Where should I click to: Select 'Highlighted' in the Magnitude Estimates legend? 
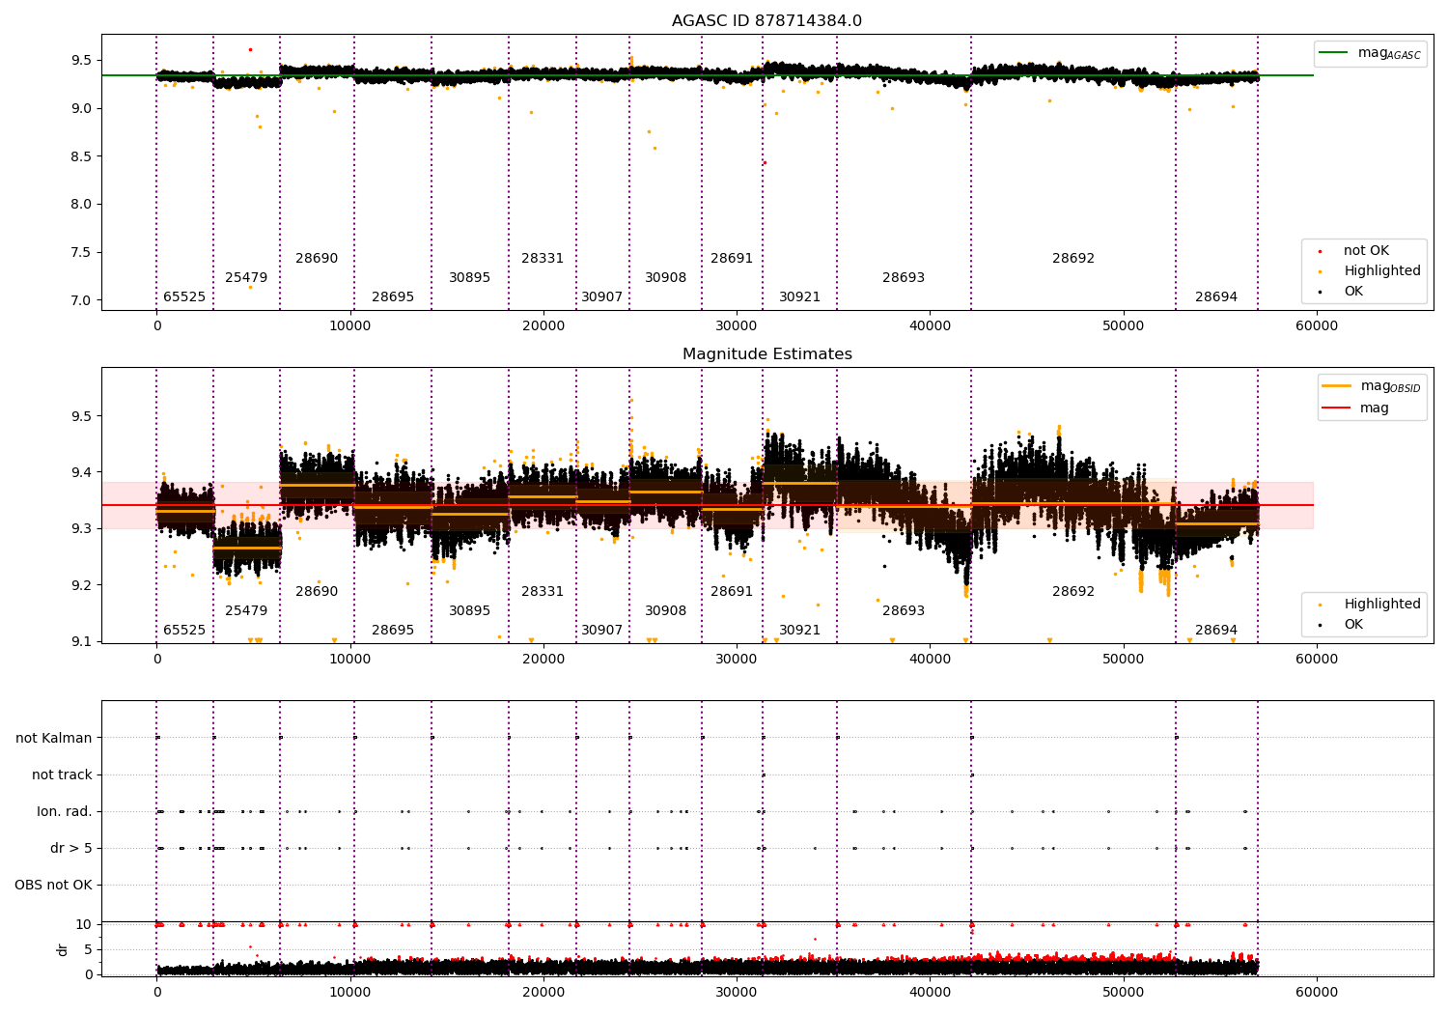[1382, 605]
